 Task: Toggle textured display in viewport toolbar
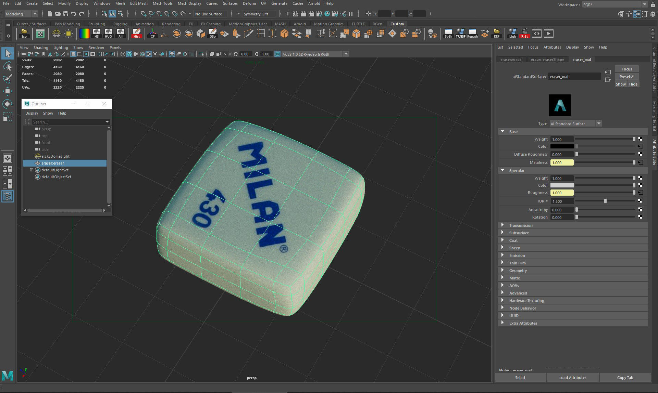pyautogui.click(x=149, y=54)
